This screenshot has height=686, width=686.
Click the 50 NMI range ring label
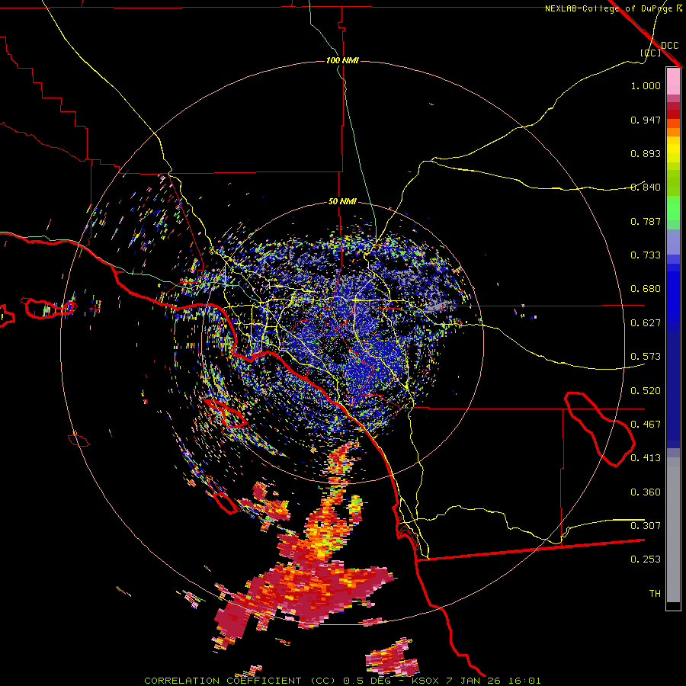[342, 201]
